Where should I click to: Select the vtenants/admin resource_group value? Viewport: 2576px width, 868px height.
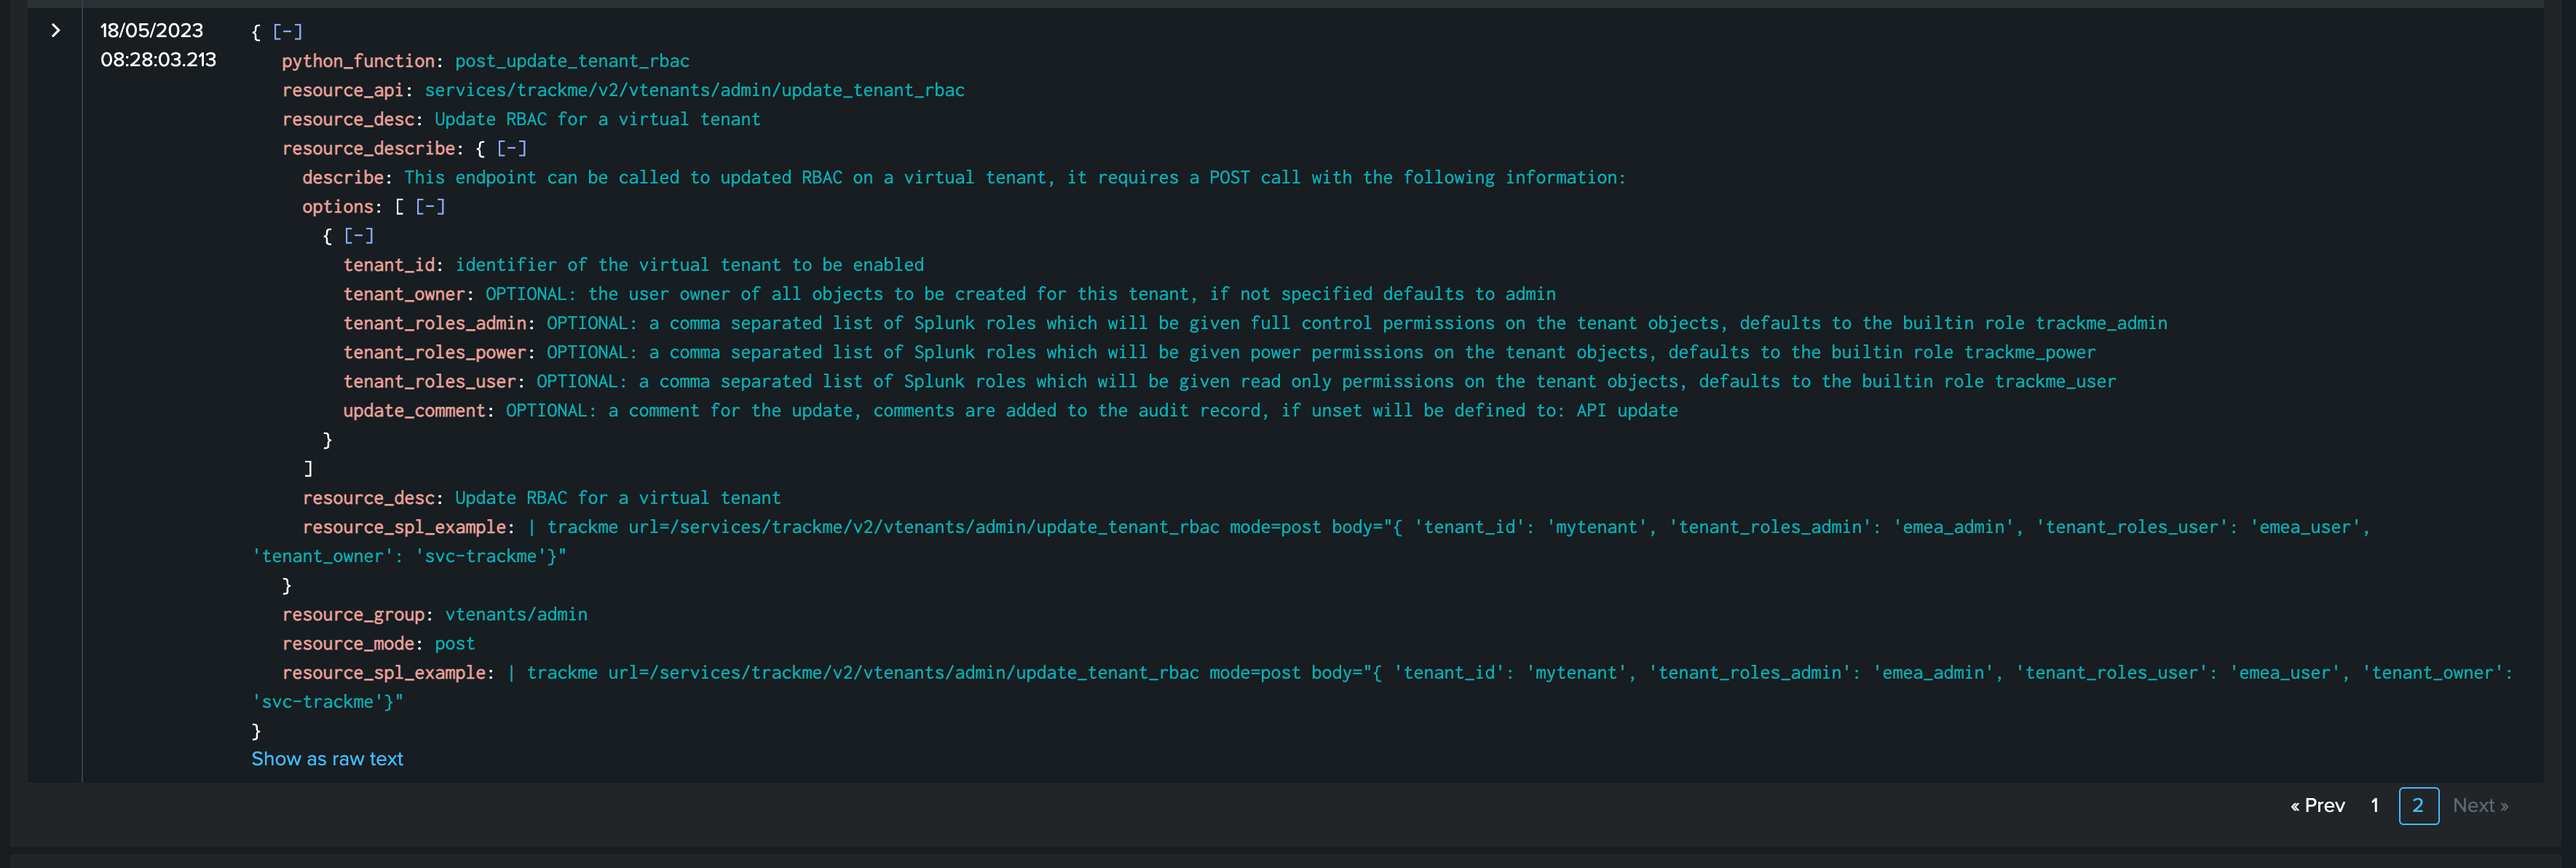516,615
